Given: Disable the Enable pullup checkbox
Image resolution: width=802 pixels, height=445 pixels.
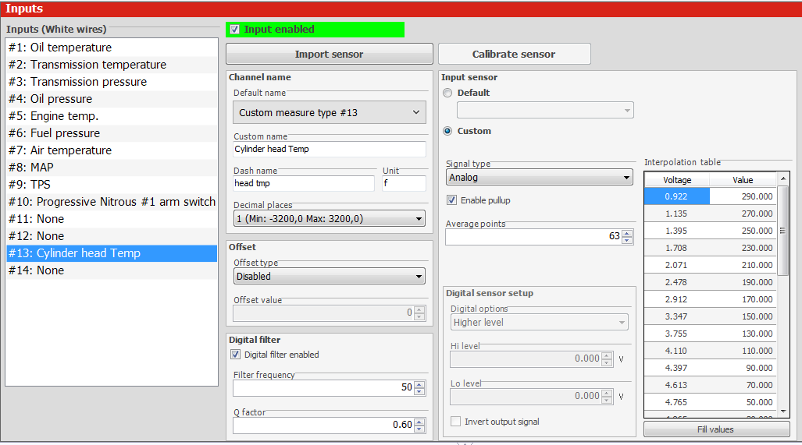Looking at the screenshot, I should (451, 200).
